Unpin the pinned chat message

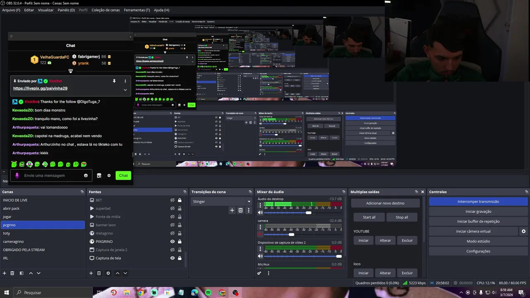(114, 81)
